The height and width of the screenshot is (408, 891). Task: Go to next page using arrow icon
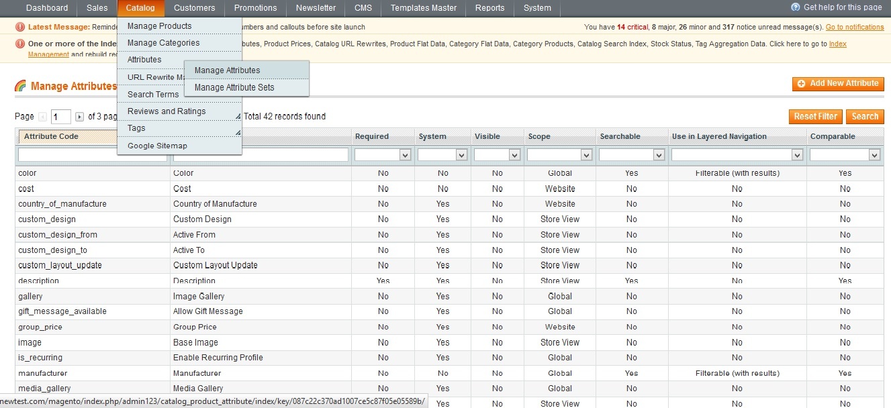click(x=79, y=117)
